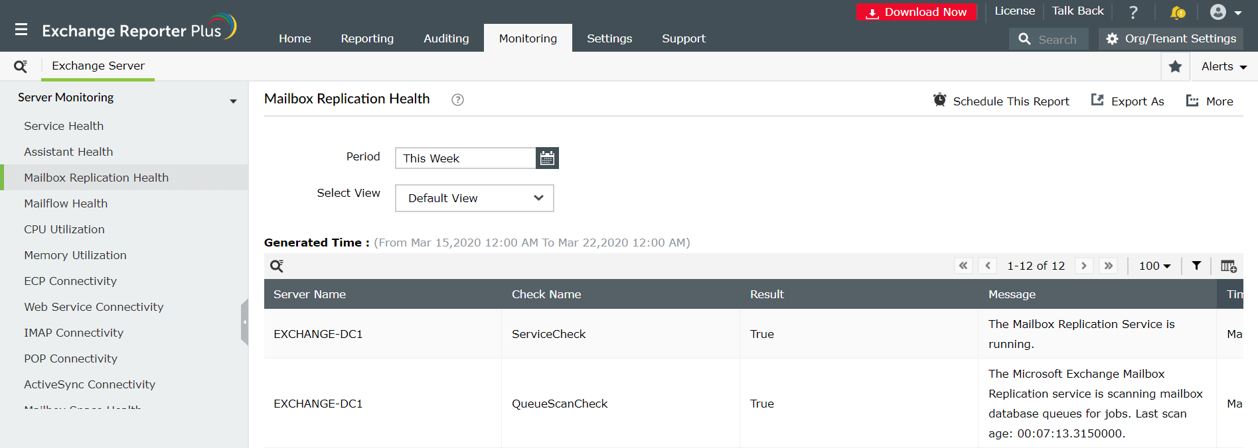1258x448 pixels.
Task: Sort by Server Name column header
Action: [x=309, y=294]
